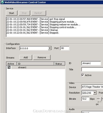Select the stream1 row in the list
Viewport: 103px width, 113px height.
(36, 67)
